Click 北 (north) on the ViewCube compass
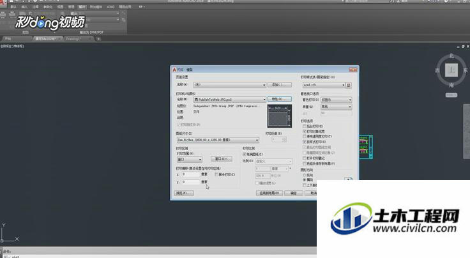Viewport: 470px width, 258px height. coord(451,56)
